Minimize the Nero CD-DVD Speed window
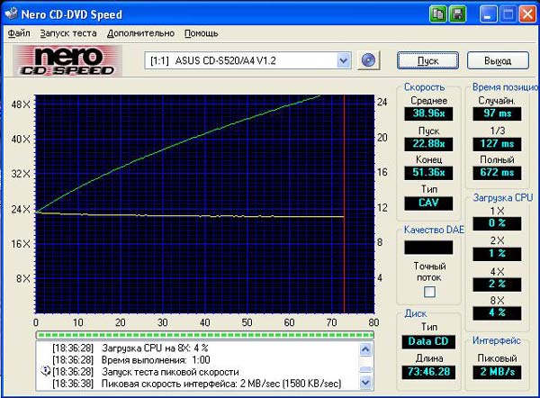Viewport: 540px width, 398px height. [487, 14]
